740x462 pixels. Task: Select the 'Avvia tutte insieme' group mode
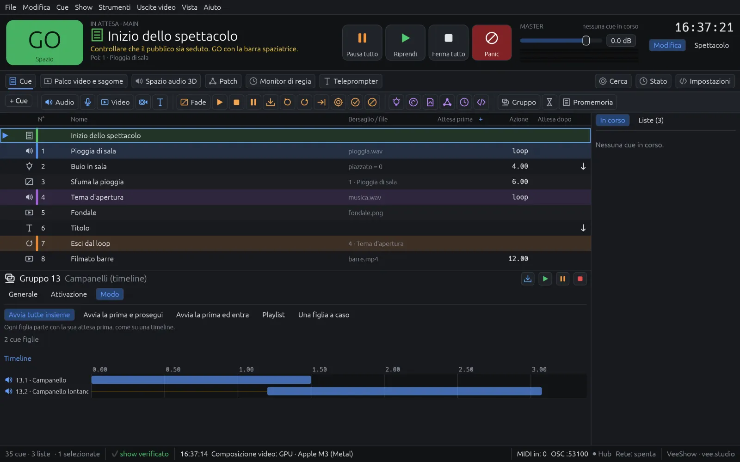(39, 315)
